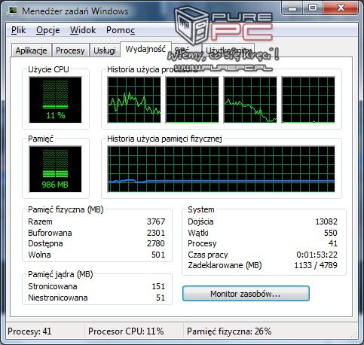Switch to the Usługi tab
364x345 pixels.
105,50
